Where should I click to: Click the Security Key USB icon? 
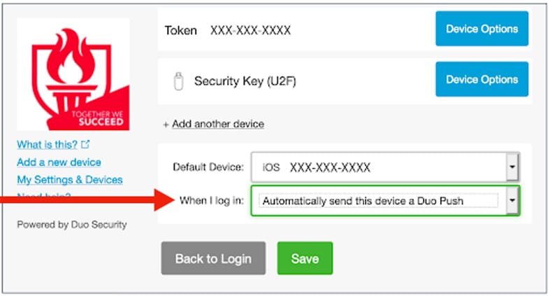click(178, 81)
